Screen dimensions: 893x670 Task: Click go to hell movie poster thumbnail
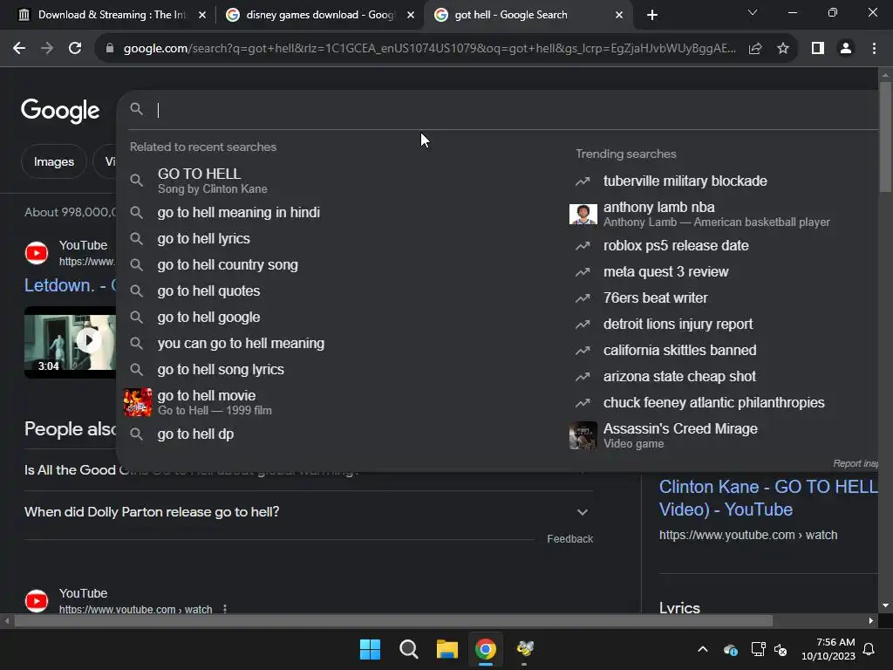click(x=138, y=402)
